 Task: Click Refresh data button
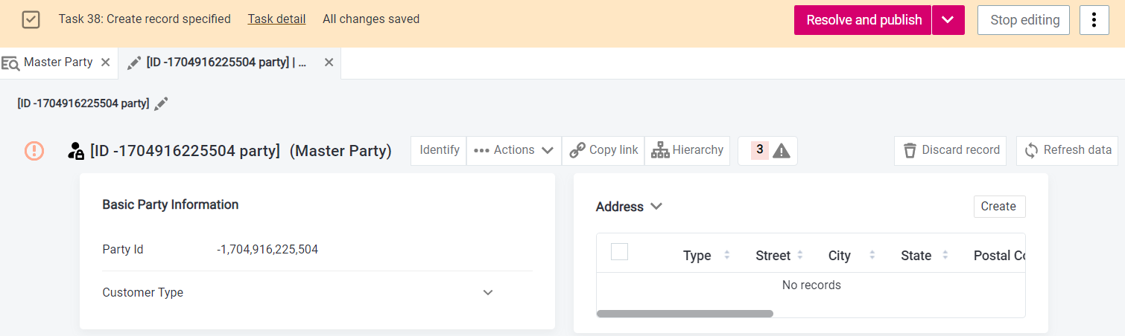(1068, 150)
